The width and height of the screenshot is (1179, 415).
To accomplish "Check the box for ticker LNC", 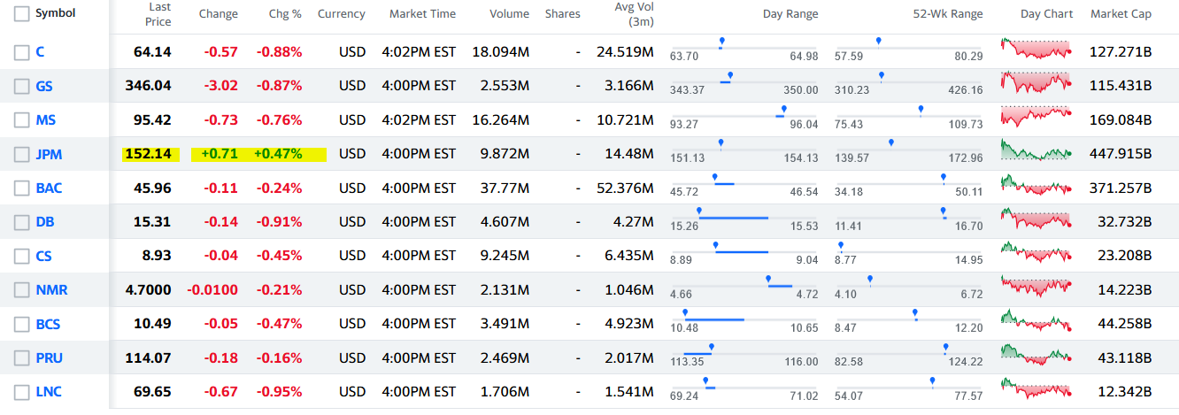I will click(21, 392).
